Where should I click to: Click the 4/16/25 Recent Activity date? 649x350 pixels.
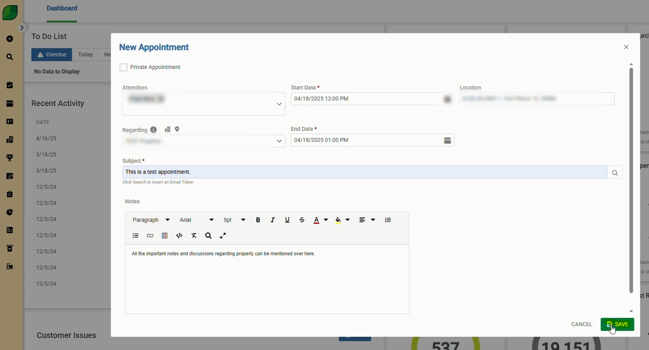pos(46,138)
